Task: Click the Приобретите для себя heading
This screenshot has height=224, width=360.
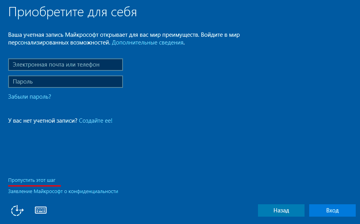Action: tap(73, 12)
